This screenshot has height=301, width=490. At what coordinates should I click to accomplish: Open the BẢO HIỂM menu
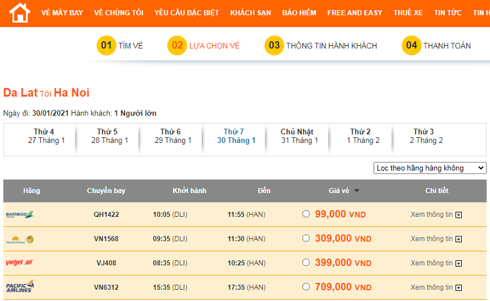point(299,13)
